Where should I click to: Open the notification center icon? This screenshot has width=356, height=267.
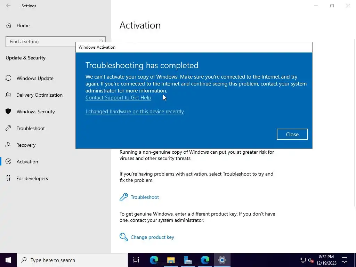[x=345, y=260]
